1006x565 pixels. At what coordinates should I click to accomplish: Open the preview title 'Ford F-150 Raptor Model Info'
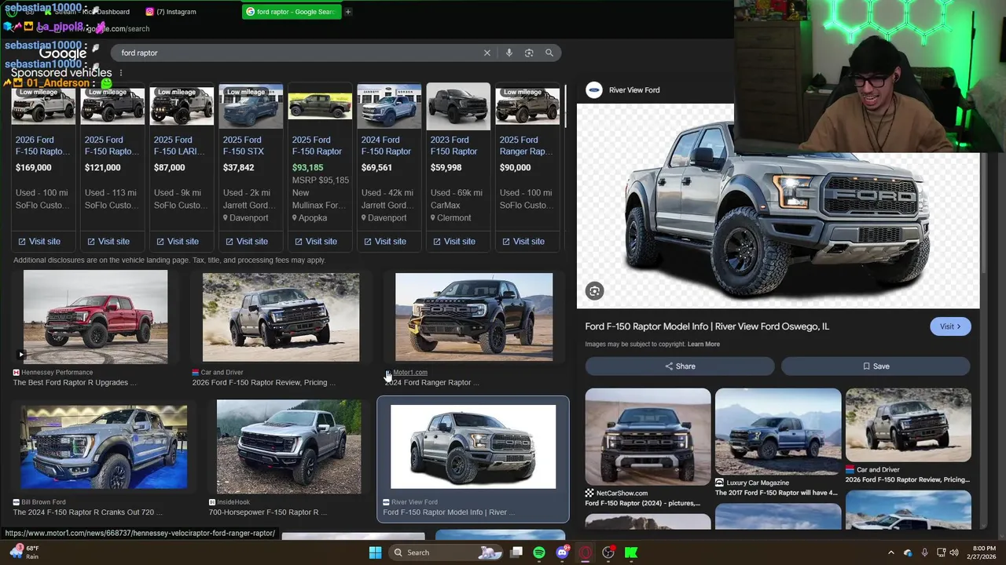click(x=707, y=326)
